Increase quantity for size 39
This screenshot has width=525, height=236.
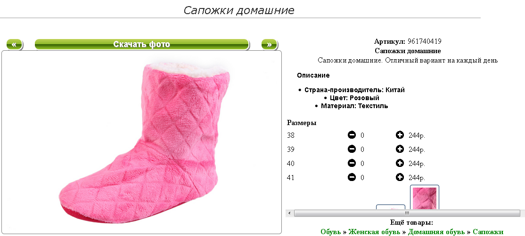[400, 149]
